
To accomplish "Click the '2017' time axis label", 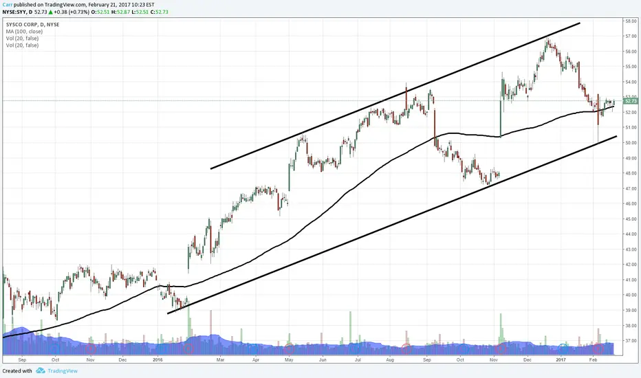I will pos(561,360).
